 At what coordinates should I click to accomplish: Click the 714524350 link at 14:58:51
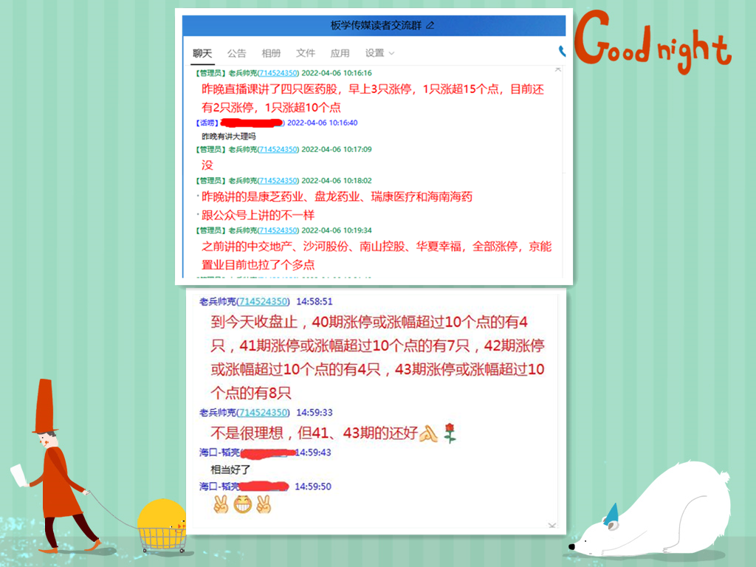coord(263,301)
